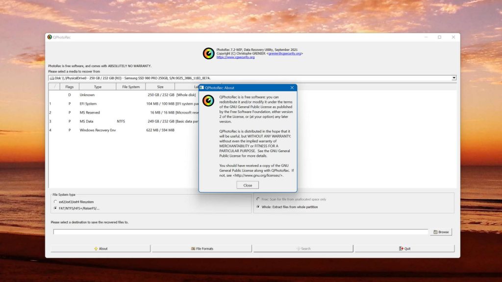
Task: Click the QPhotoRec icon in the title bar
Action: [x=49, y=37]
